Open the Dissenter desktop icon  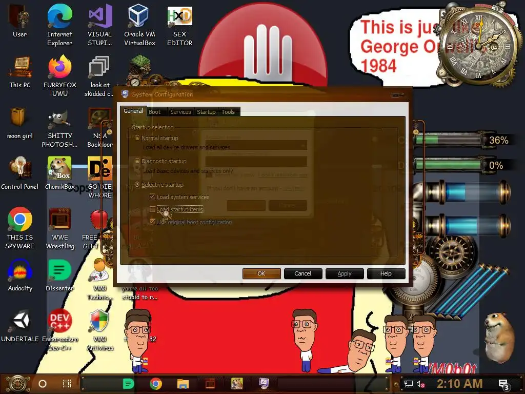[60, 275]
